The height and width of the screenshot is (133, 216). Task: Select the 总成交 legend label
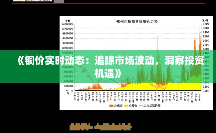(118, 106)
